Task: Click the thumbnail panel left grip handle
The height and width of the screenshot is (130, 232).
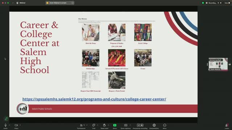Action: (207, 64)
